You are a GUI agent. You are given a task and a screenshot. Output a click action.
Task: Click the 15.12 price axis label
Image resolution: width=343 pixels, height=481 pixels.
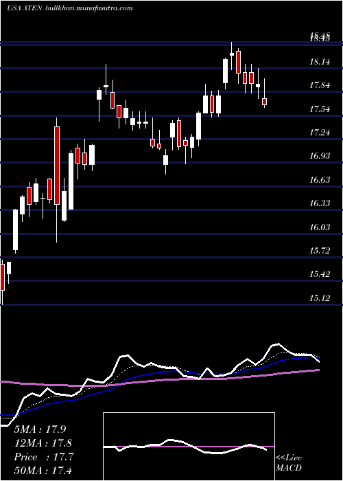point(320,298)
